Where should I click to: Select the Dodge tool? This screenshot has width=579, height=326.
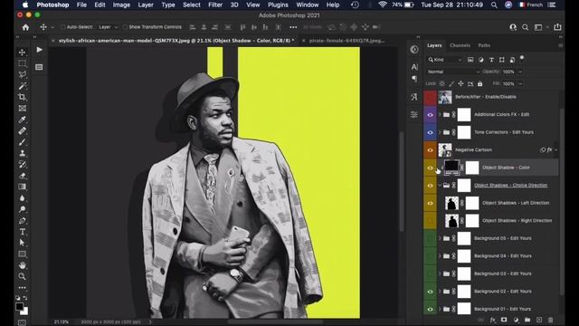coord(22,209)
